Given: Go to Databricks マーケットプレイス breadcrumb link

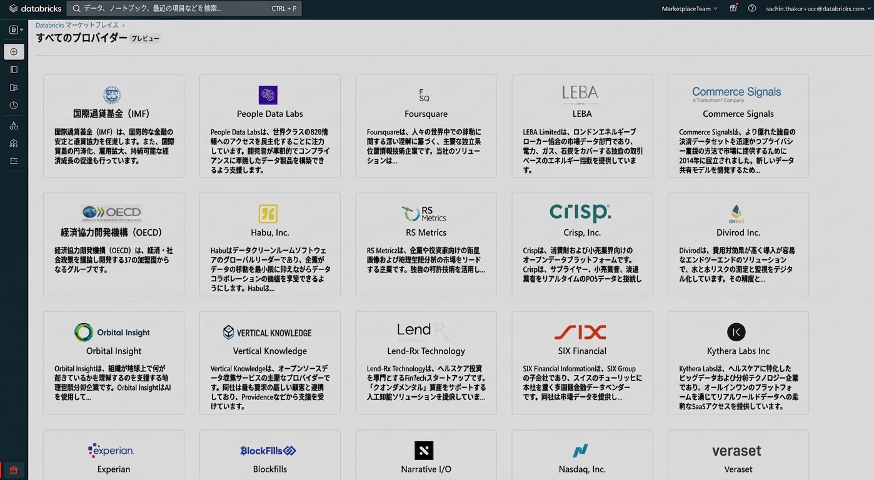Looking at the screenshot, I should click(77, 25).
